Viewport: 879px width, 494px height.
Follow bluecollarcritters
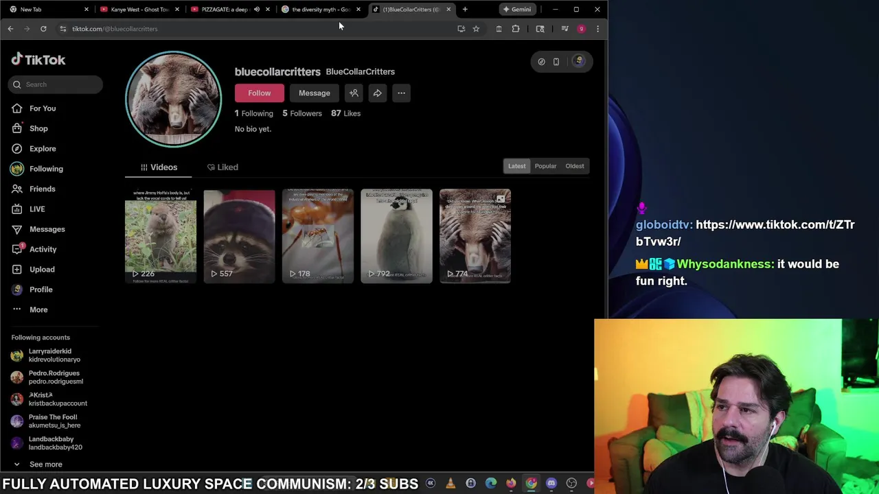click(259, 93)
